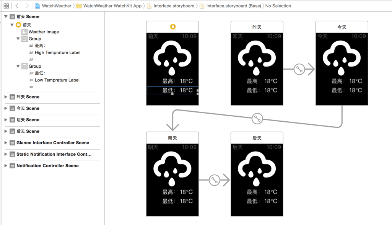Select the segue icon between 今天 and 明天
Image resolution: width=392 pixels, height=225 pixels.
point(257,119)
